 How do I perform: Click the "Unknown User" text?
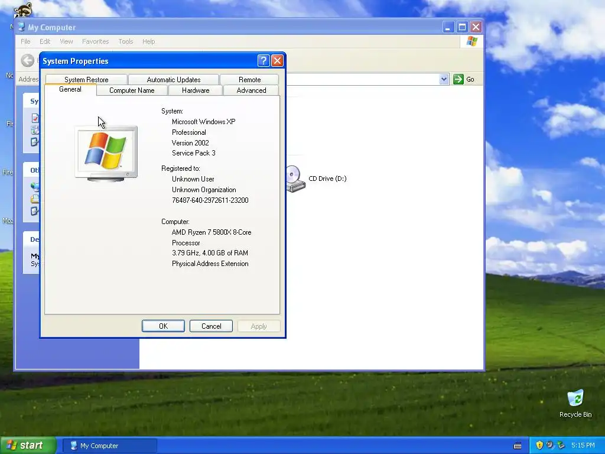[193, 179]
